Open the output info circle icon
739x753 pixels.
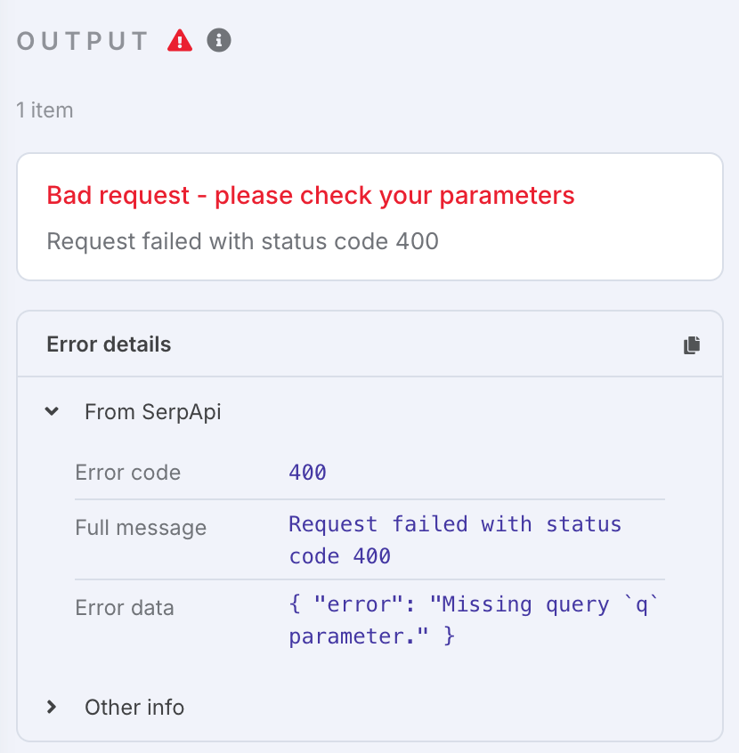[219, 40]
